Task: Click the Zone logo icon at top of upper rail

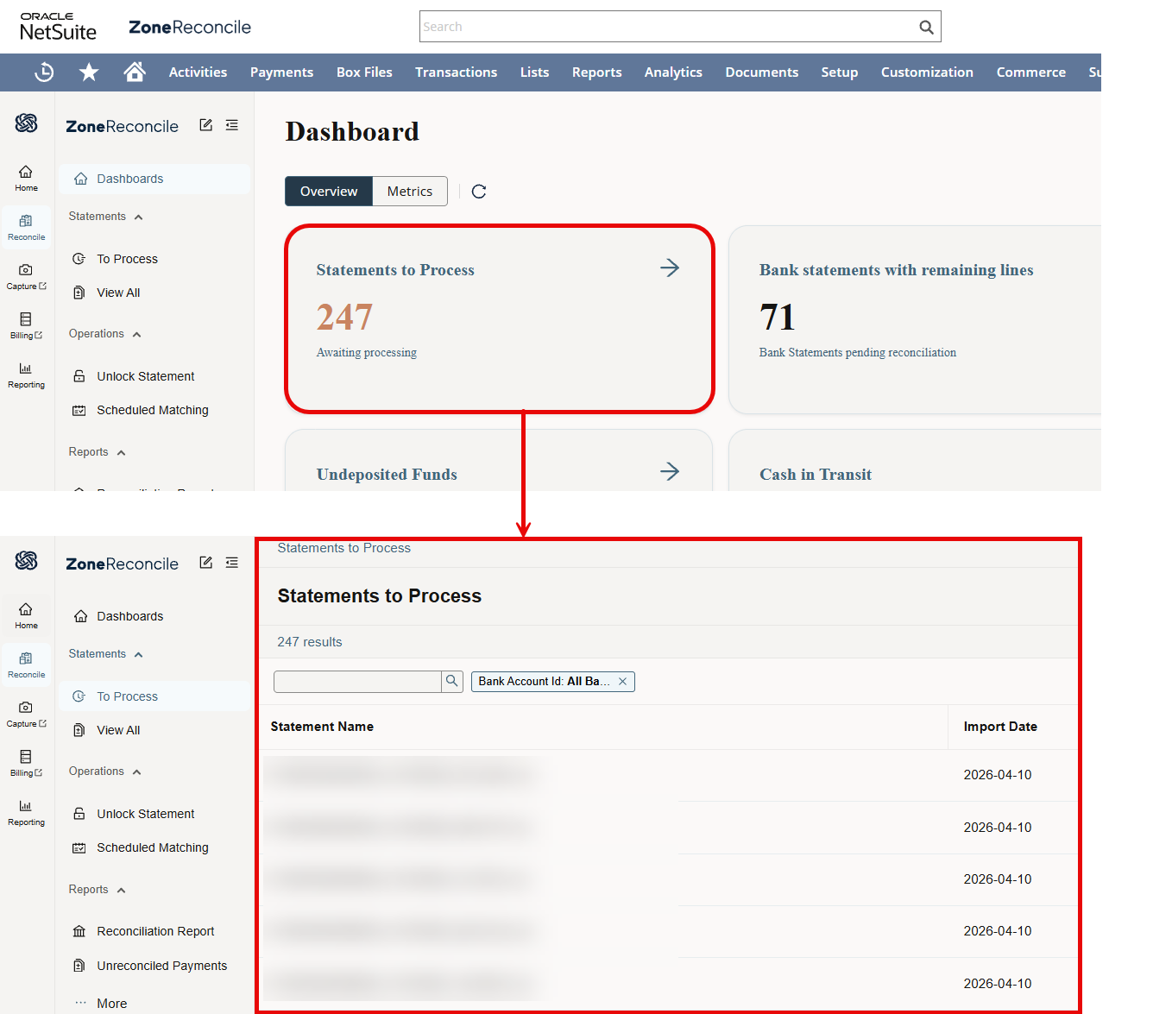Action: [26, 123]
